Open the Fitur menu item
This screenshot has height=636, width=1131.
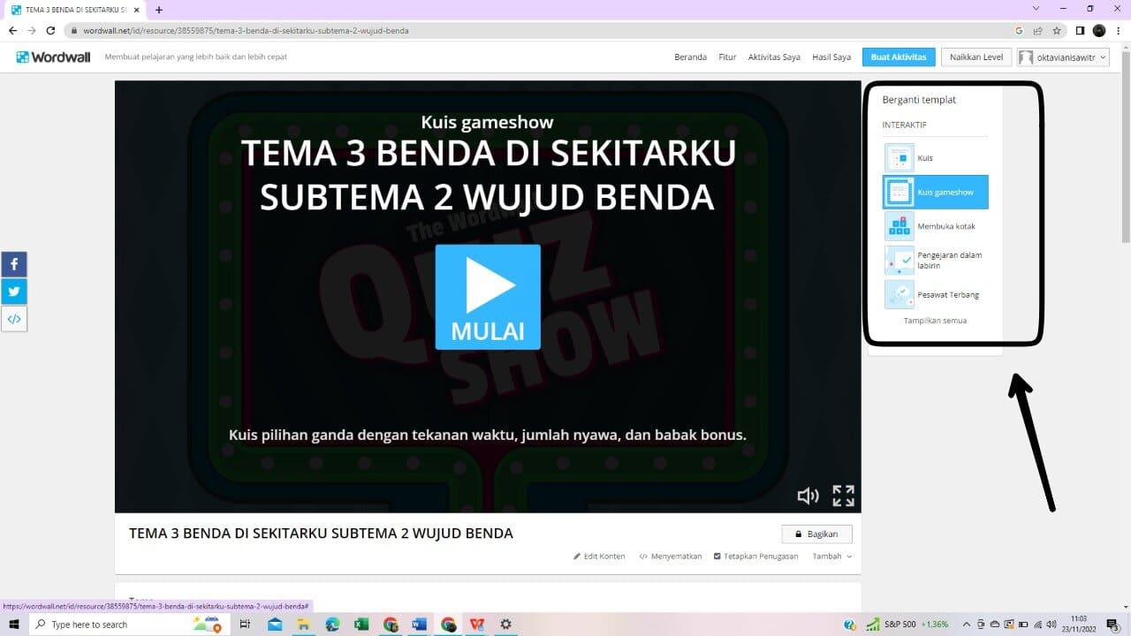click(x=727, y=57)
